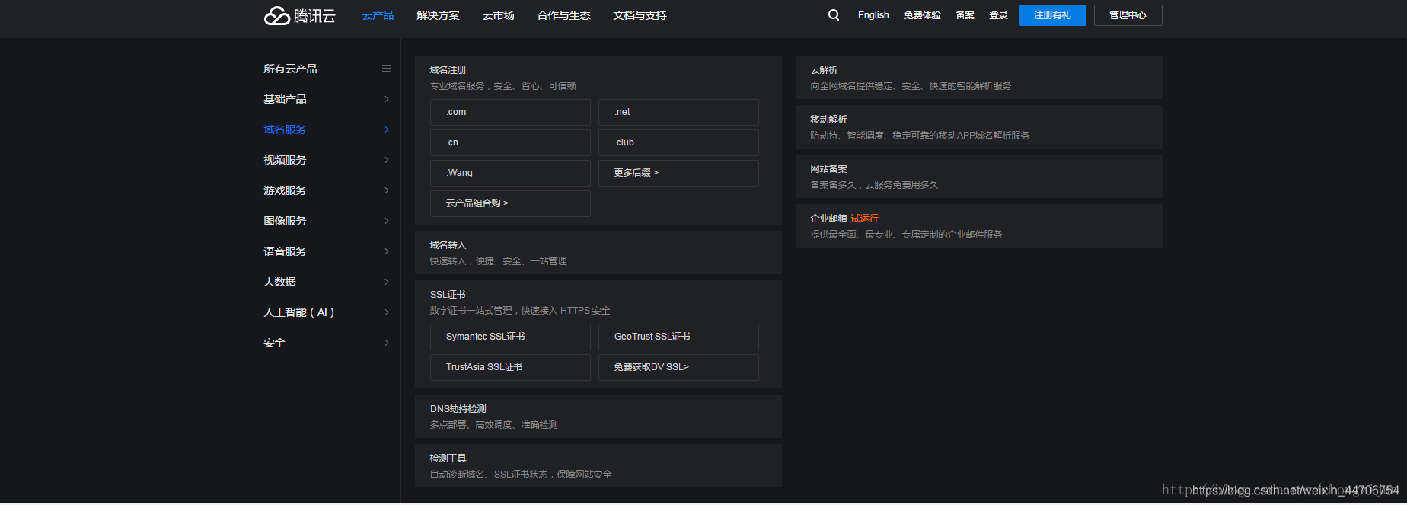Open the 移动解析 product entry

(x=979, y=127)
